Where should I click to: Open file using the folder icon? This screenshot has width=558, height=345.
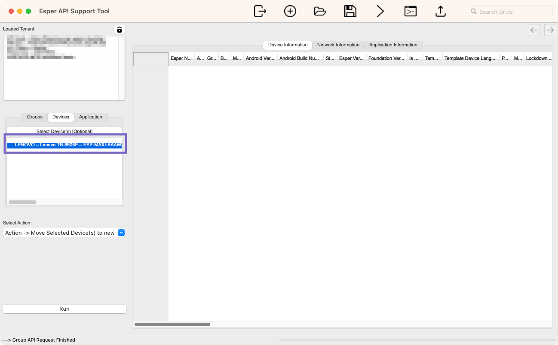pyautogui.click(x=320, y=11)
